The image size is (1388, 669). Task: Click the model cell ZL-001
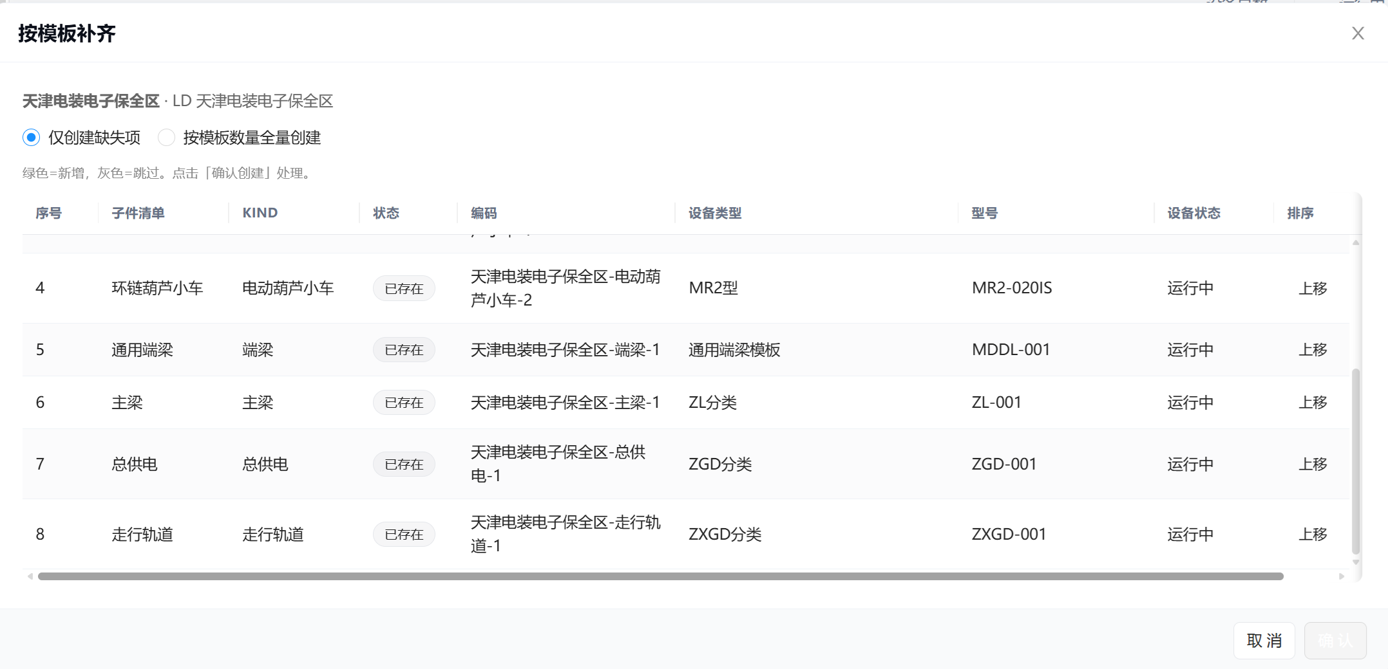coord(996,403)
